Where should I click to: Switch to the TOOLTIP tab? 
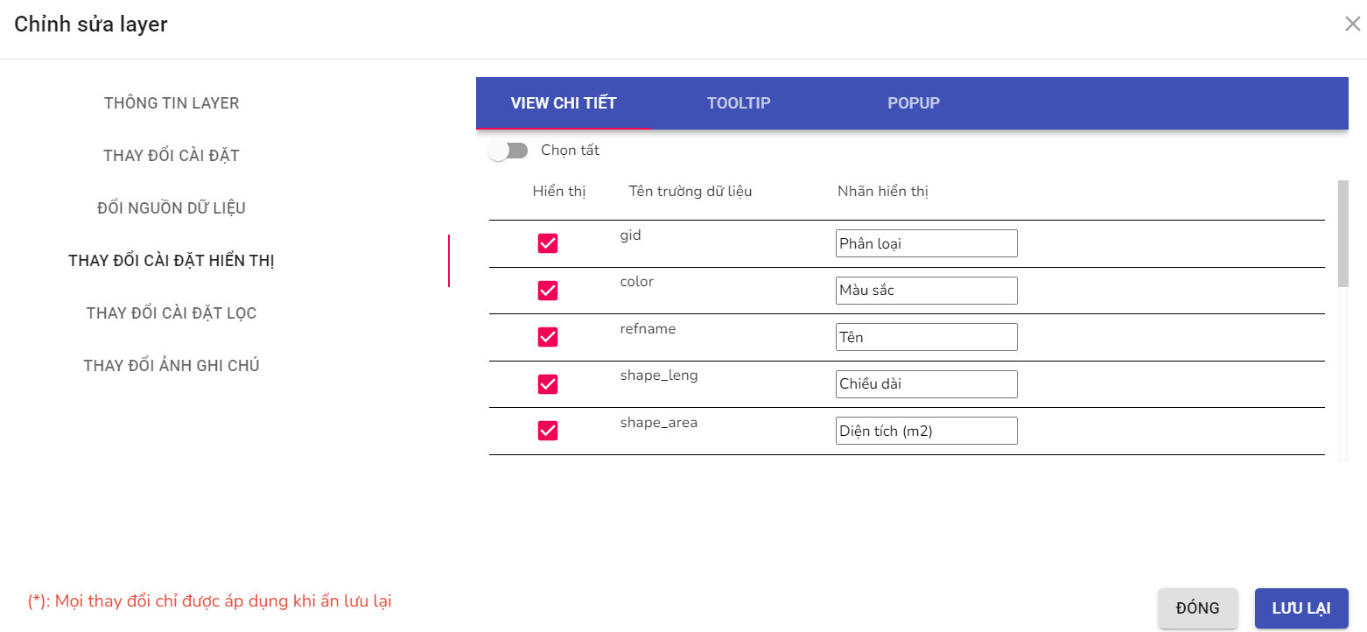pos(738,102)
